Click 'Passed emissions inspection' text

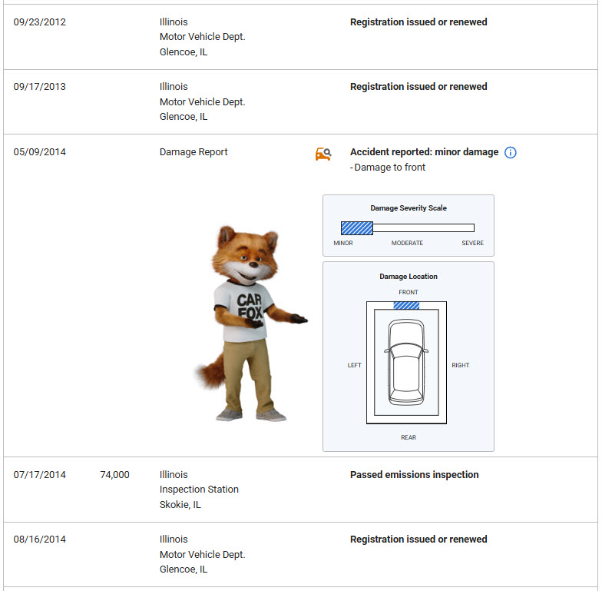[415, 475]
